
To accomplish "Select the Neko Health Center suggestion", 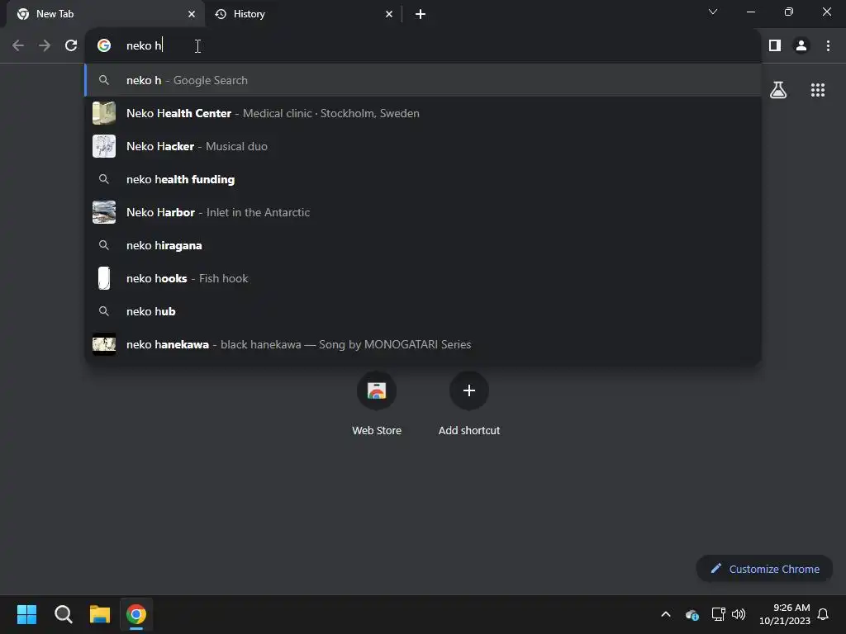I will coord(423,113).
